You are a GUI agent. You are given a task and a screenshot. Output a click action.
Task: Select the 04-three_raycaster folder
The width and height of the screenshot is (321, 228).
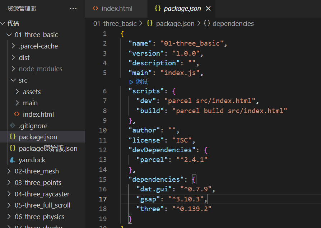(x=42, y=194)
